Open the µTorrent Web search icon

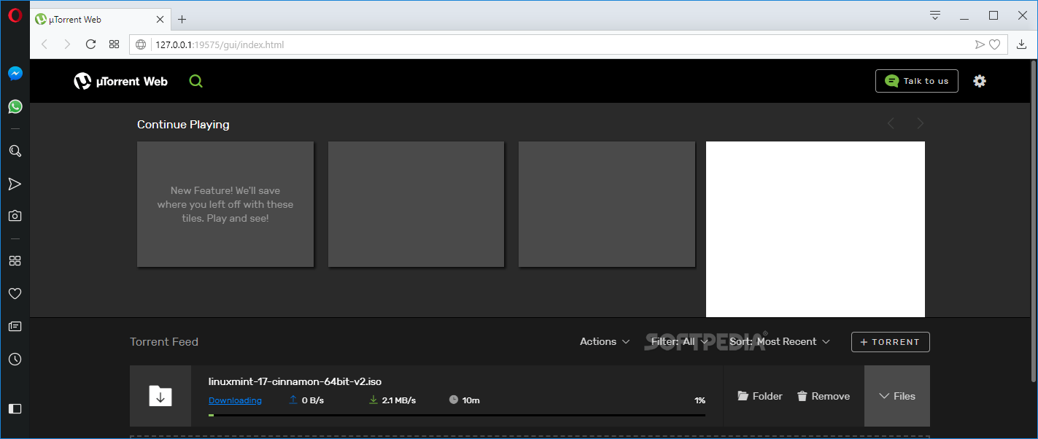click(195, 81)
